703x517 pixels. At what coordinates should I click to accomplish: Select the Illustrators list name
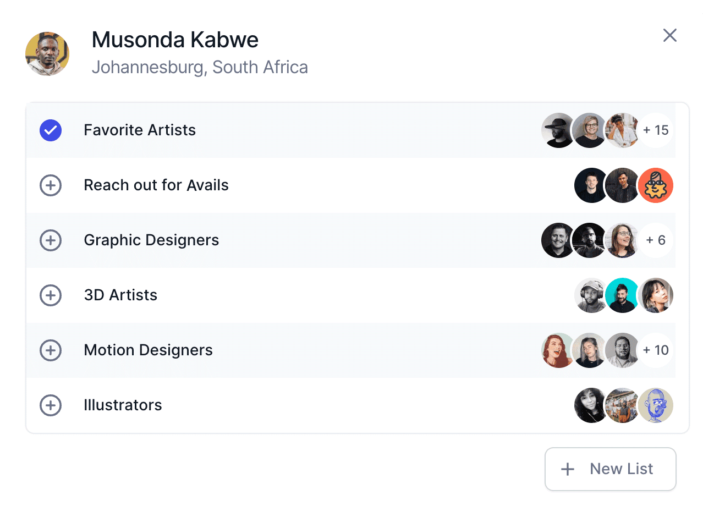(x=123, y=405)
